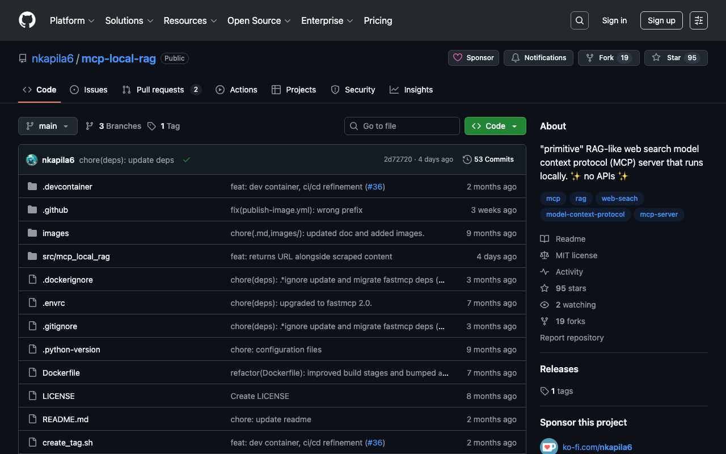This screenshot has height=454, width=726.
Task: Open the Insights tab
Action: (411, 90)
